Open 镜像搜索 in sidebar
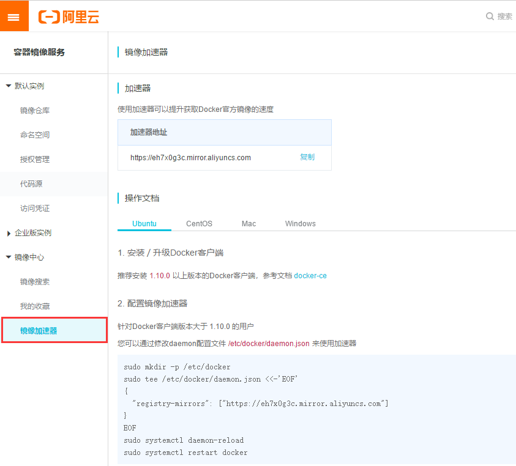This screenshot has height=466, width=516. coord(35,282)
